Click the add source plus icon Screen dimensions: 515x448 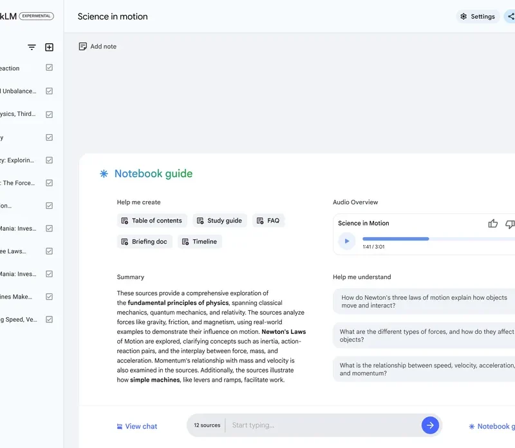tap(50, 47)
